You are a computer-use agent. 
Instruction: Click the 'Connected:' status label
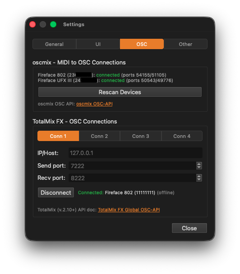click(x=91, y=192)
